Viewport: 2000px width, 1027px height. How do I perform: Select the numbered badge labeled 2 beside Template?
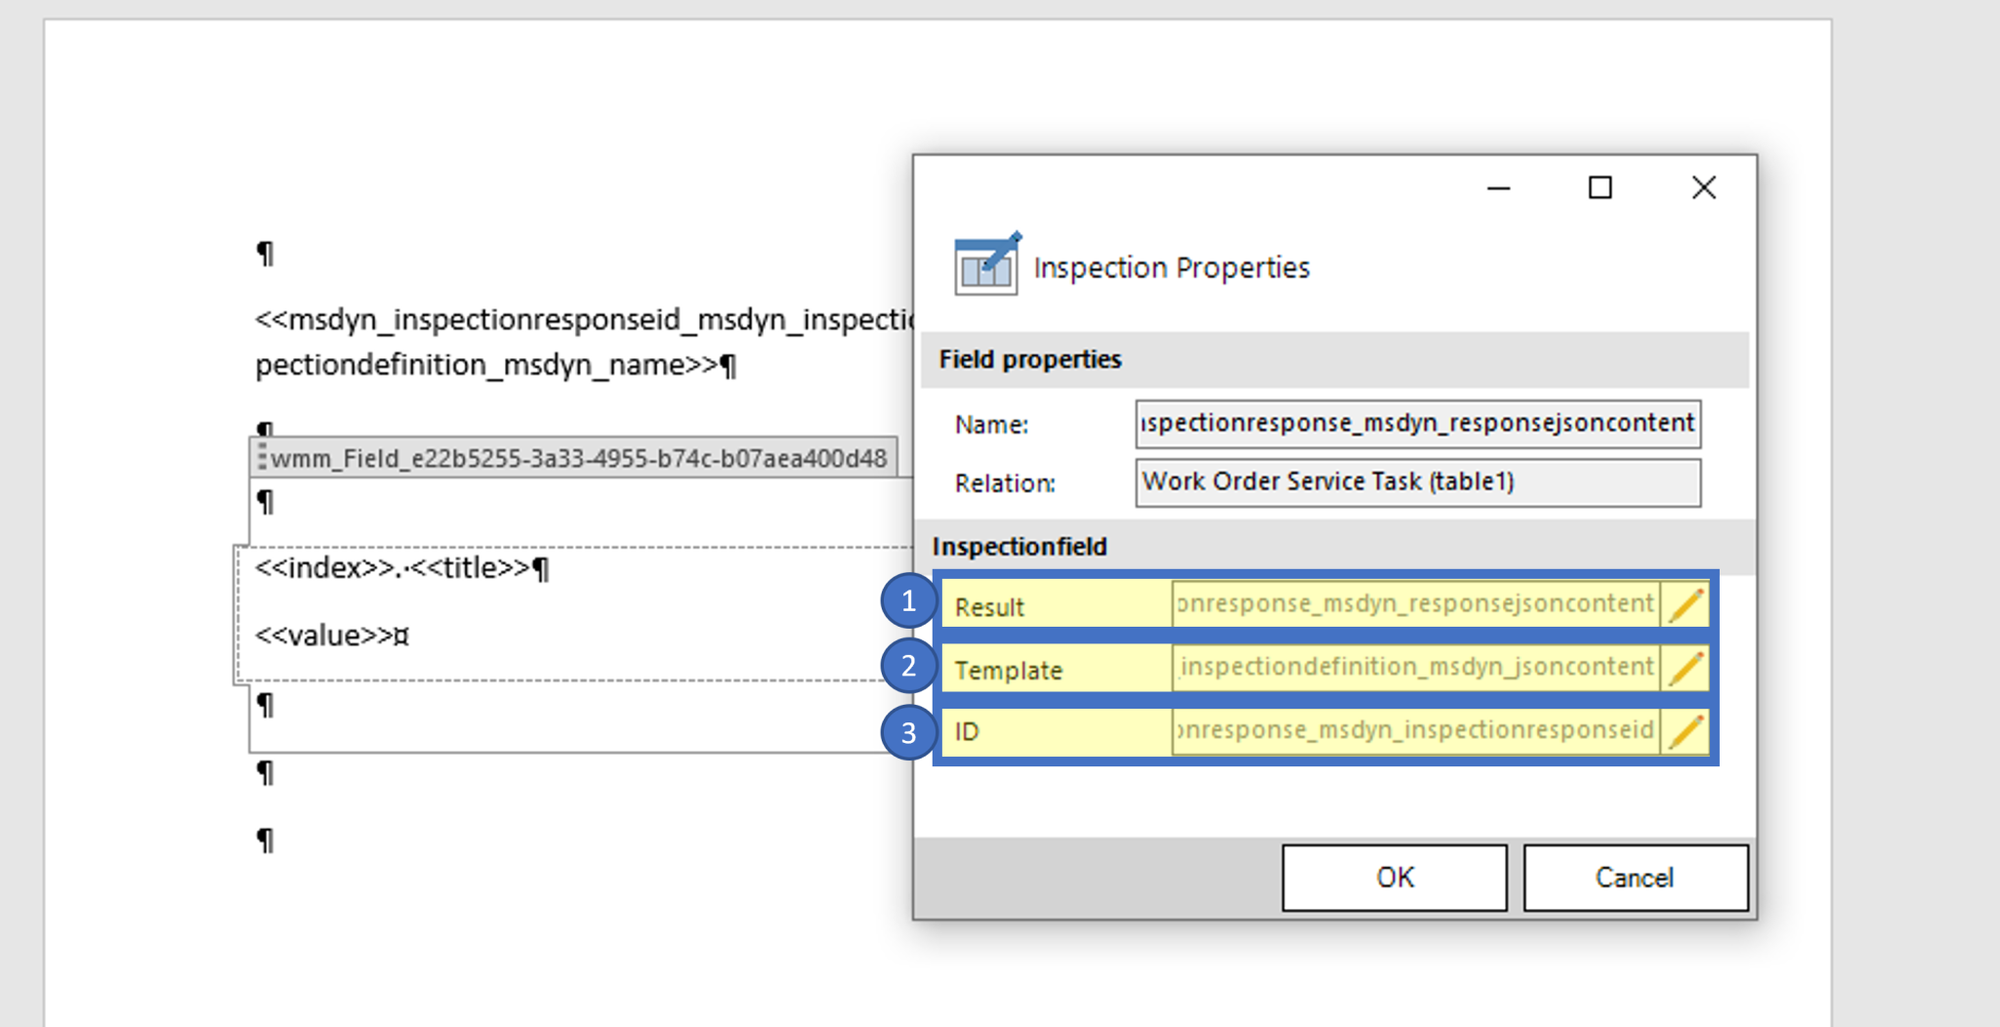(x=908, y=668)
